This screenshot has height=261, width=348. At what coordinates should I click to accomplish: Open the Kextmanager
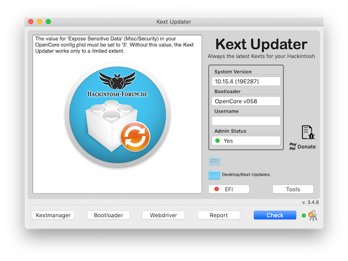tap(53, 215)
